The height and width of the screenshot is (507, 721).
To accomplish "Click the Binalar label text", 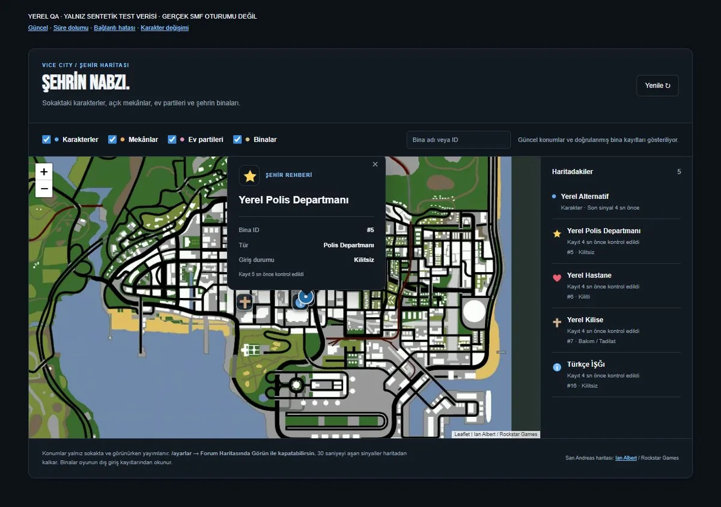I will coord(265,139).
